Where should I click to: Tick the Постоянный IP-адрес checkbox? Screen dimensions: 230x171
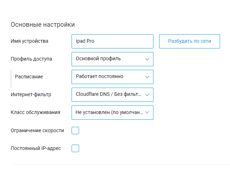click(75, 148)
